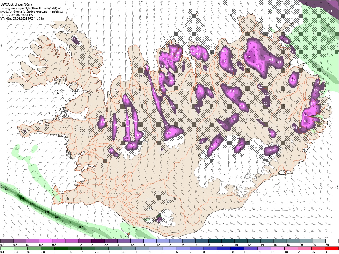Click the '1.6' snowfall value on the map
This screenshot has height=254, width=339.
(x=170, y=61)
